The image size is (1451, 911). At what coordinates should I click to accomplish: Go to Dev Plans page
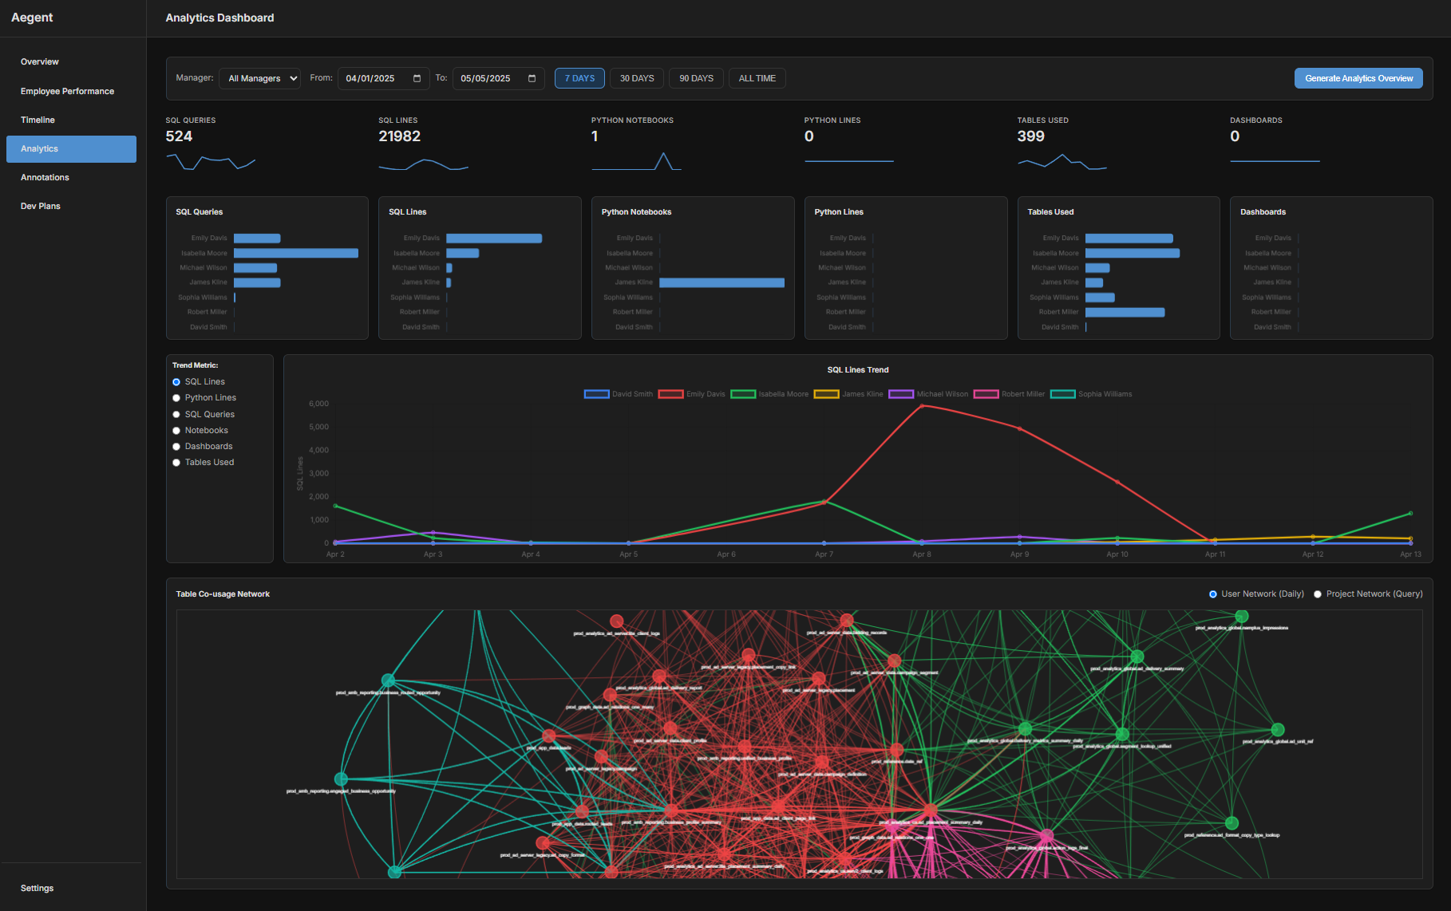point(41,206)
